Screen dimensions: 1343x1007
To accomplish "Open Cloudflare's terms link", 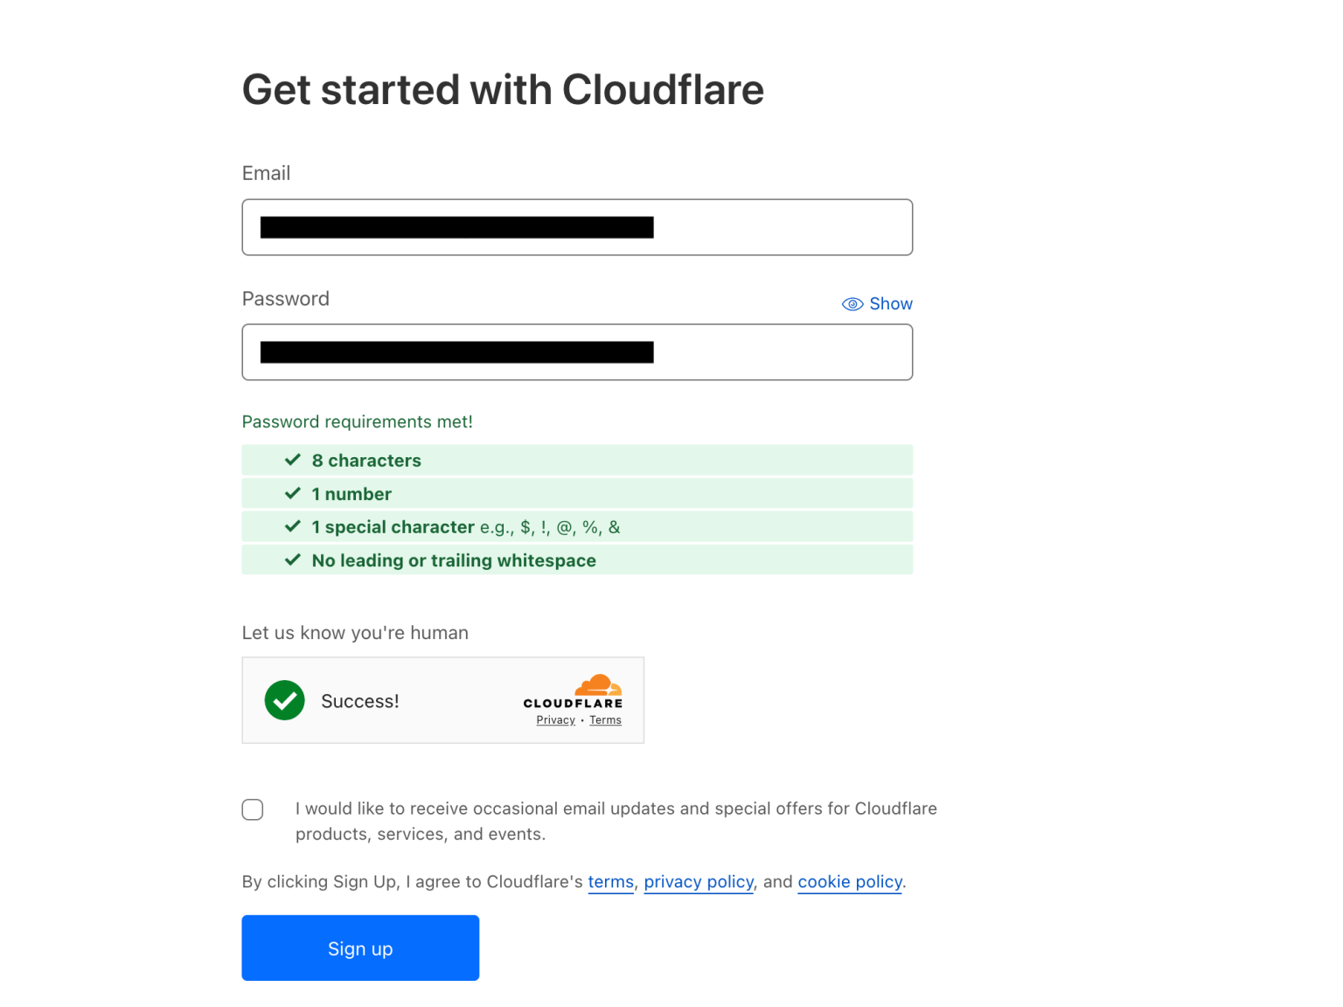I will 610,881.
